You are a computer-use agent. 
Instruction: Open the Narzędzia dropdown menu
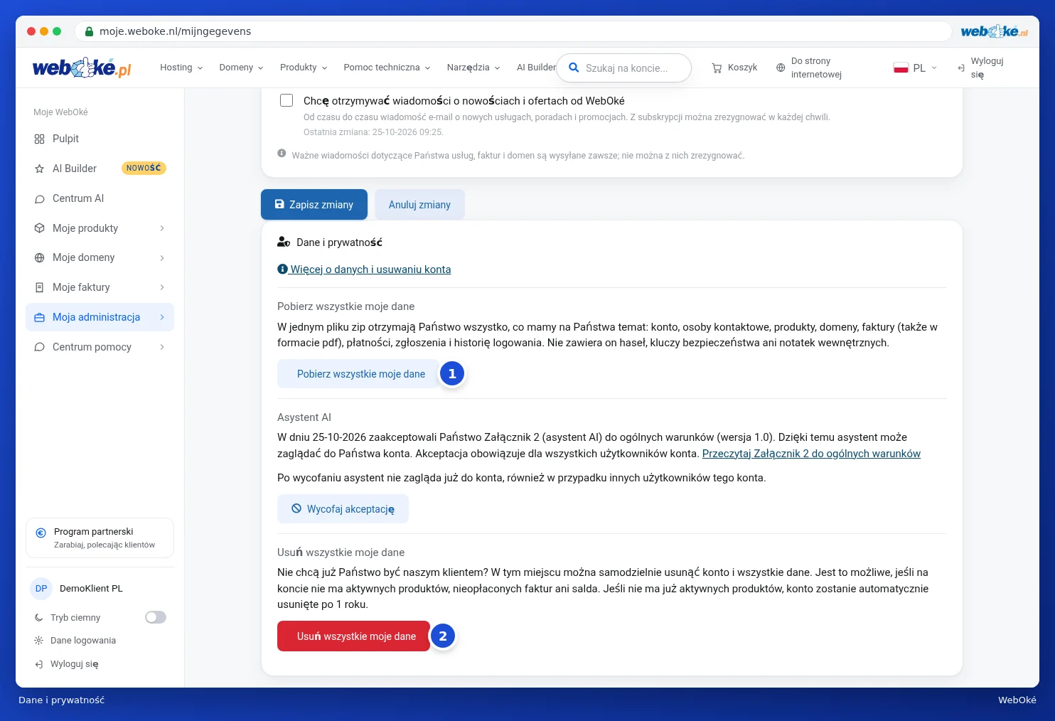coord(473,68)
